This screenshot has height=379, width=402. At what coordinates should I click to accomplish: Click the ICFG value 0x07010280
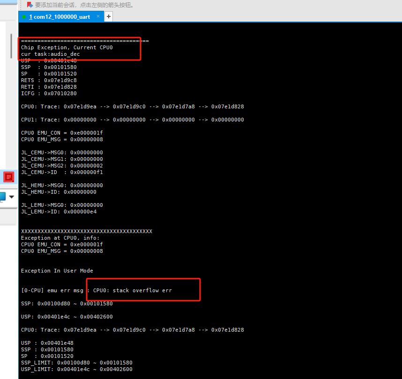point(60,93)
